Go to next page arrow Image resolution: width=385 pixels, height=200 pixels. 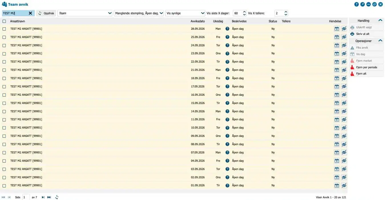(x=43, y=197)
